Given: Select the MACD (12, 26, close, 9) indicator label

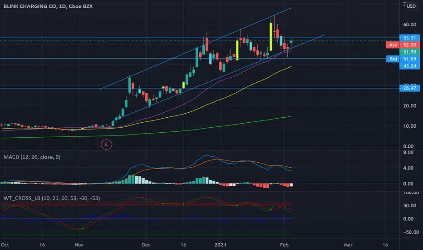Looking at the screenshot, I should [32, 157].
